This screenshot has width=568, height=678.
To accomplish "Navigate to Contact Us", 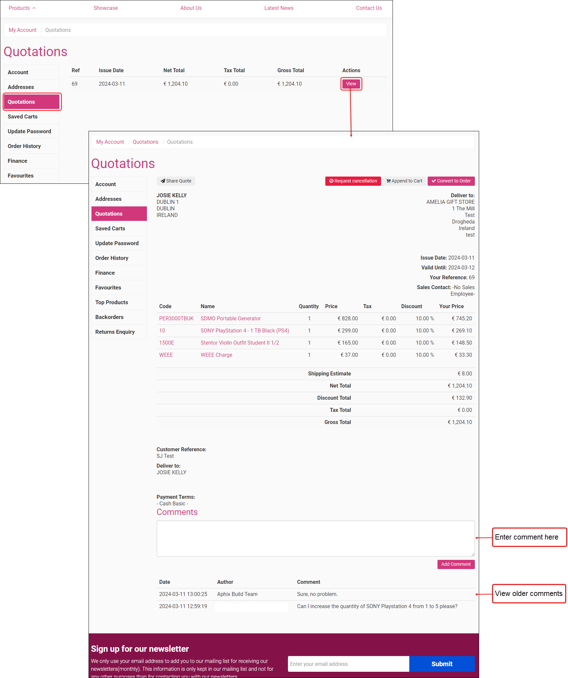I will click(x=369, y=8).
